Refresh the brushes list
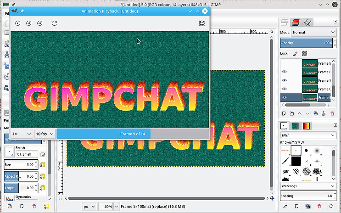341x213 pixels. [331, 206]
